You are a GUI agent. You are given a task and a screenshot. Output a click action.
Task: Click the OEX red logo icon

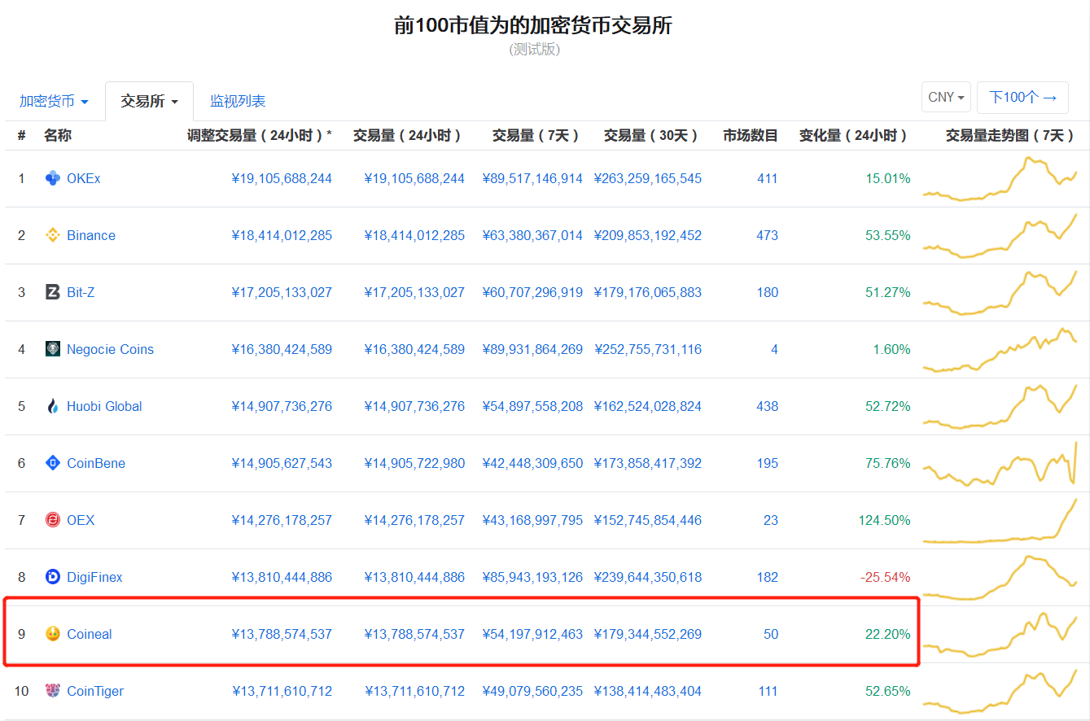point(53,520)
